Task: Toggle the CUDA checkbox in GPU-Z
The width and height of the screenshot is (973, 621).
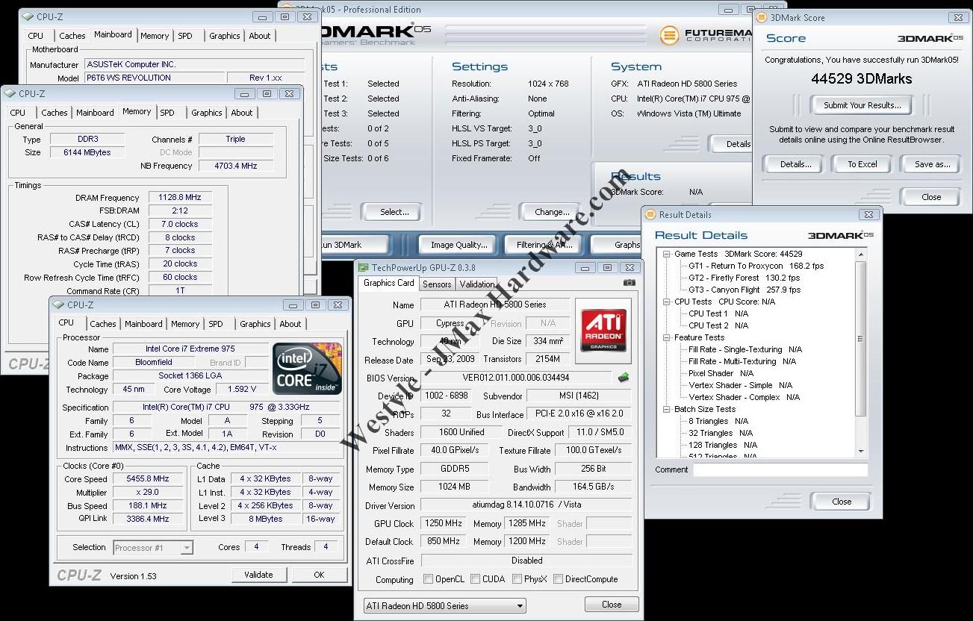Action: [x=475, y=579]
